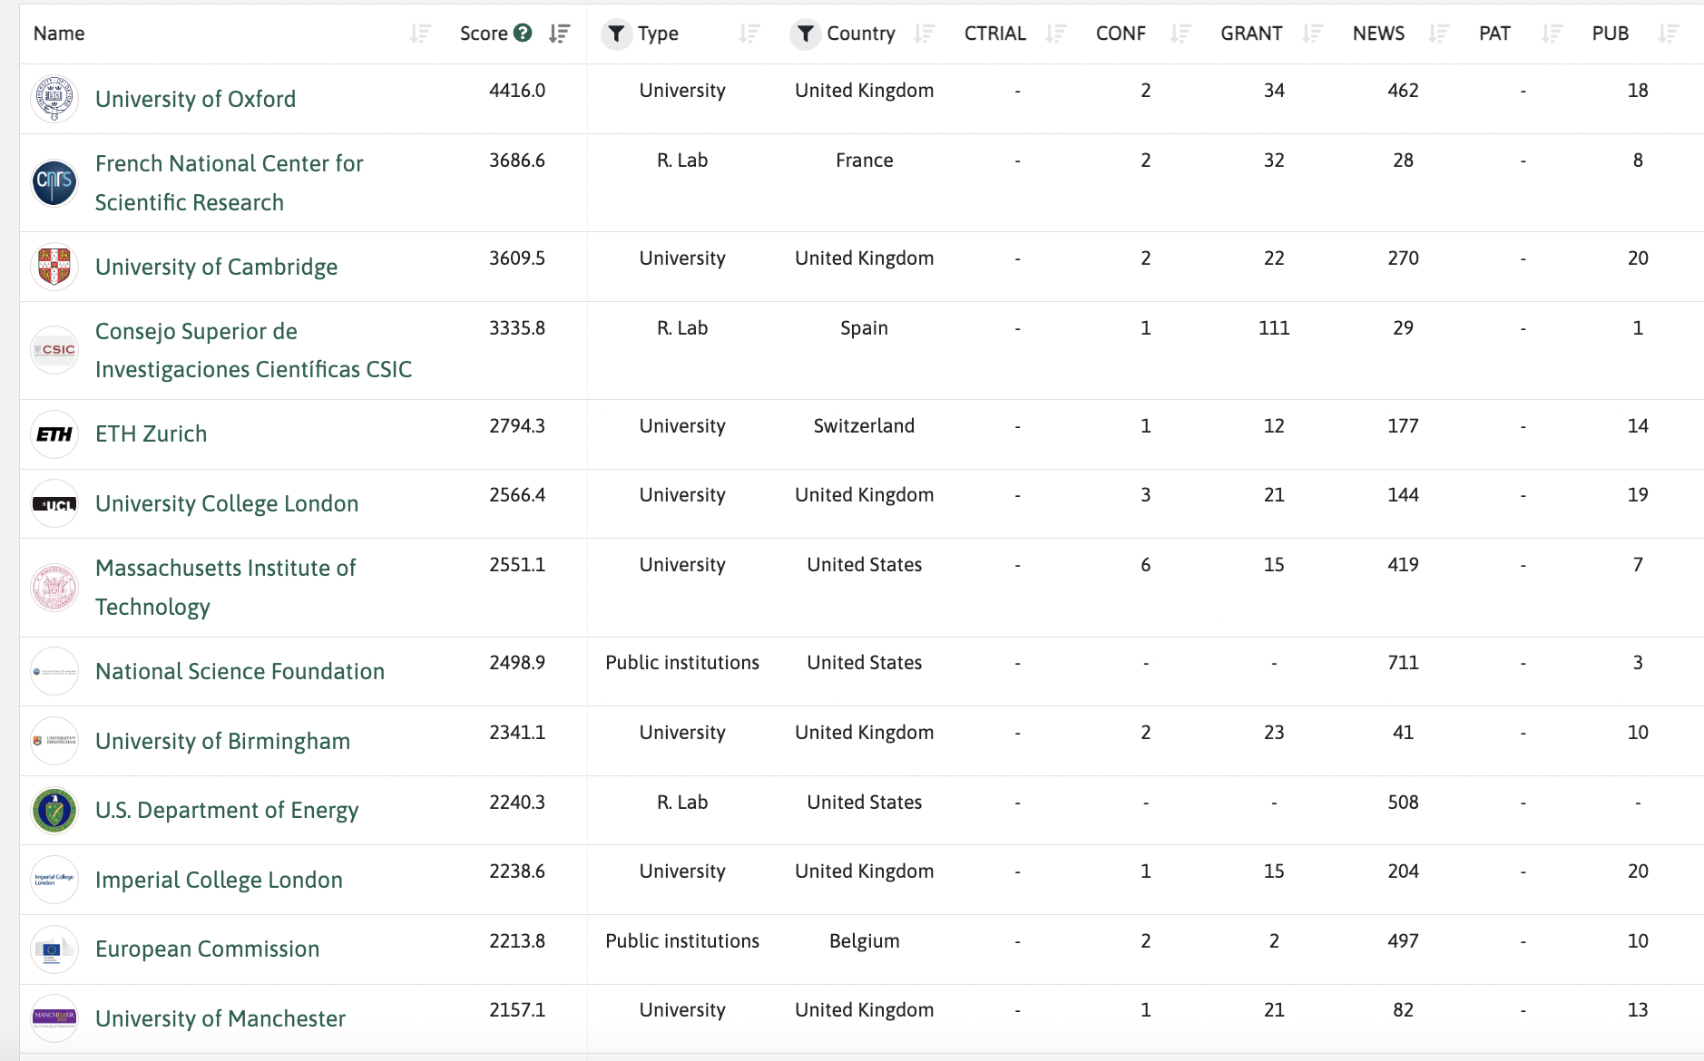Sort by PAT column sort icon

click(1552, 34)
